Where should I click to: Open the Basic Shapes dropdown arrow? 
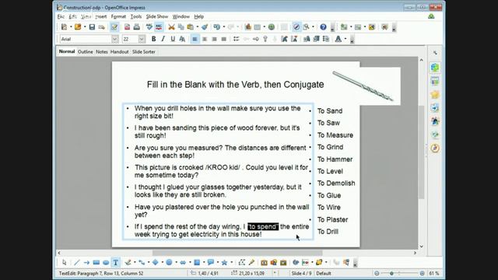click(163, 263)
